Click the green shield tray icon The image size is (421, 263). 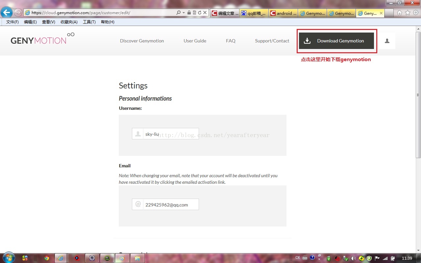point(369,258)
